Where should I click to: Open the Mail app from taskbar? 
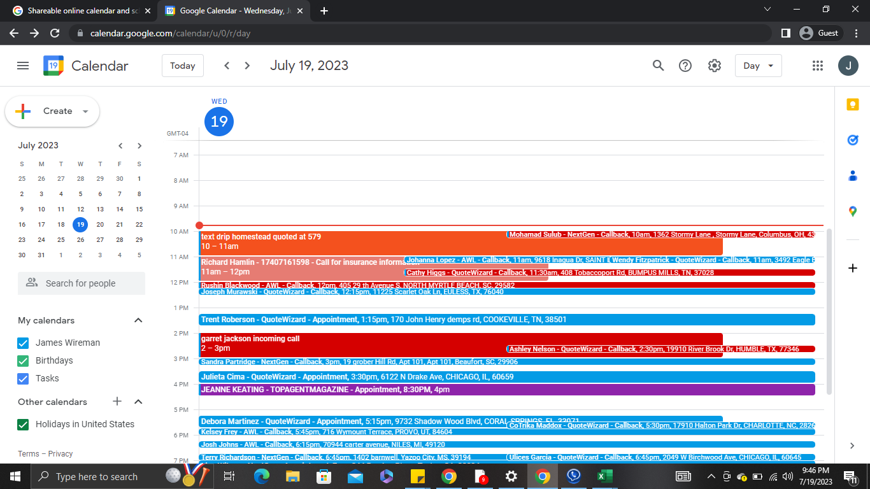[355, 476]
